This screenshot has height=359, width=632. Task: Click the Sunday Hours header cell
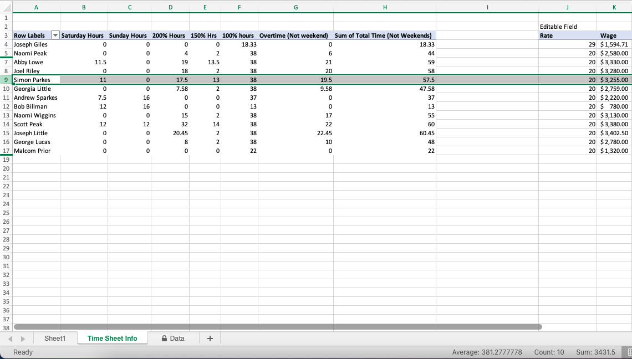pos(129,35)
